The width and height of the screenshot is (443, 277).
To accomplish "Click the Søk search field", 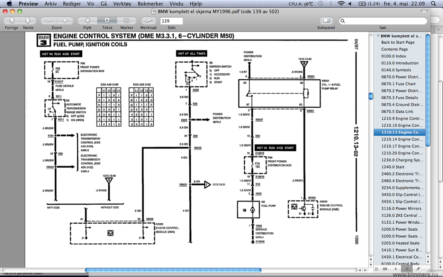I will (x=383, y=21).
